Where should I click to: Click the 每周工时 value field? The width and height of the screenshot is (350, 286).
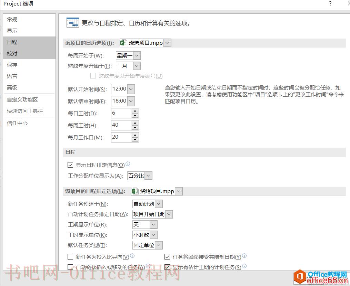(x=121, y=125)
